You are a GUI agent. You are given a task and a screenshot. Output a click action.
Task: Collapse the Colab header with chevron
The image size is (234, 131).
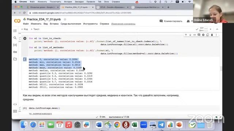(217, 29)
